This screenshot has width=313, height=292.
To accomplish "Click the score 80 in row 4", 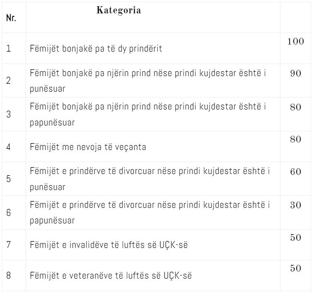I will point(296,139).
